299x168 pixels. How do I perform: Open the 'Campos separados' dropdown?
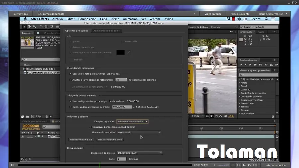133,121
